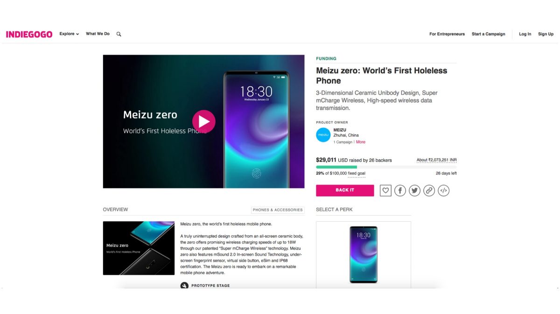Open the Phones & Accessories category tag
560x314 pixels.
tap(278, 210)
